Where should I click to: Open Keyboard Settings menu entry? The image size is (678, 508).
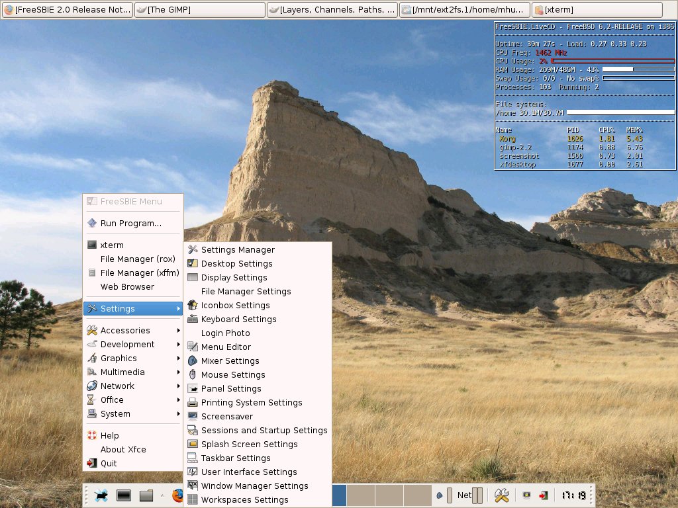click(x=238, y=319)
